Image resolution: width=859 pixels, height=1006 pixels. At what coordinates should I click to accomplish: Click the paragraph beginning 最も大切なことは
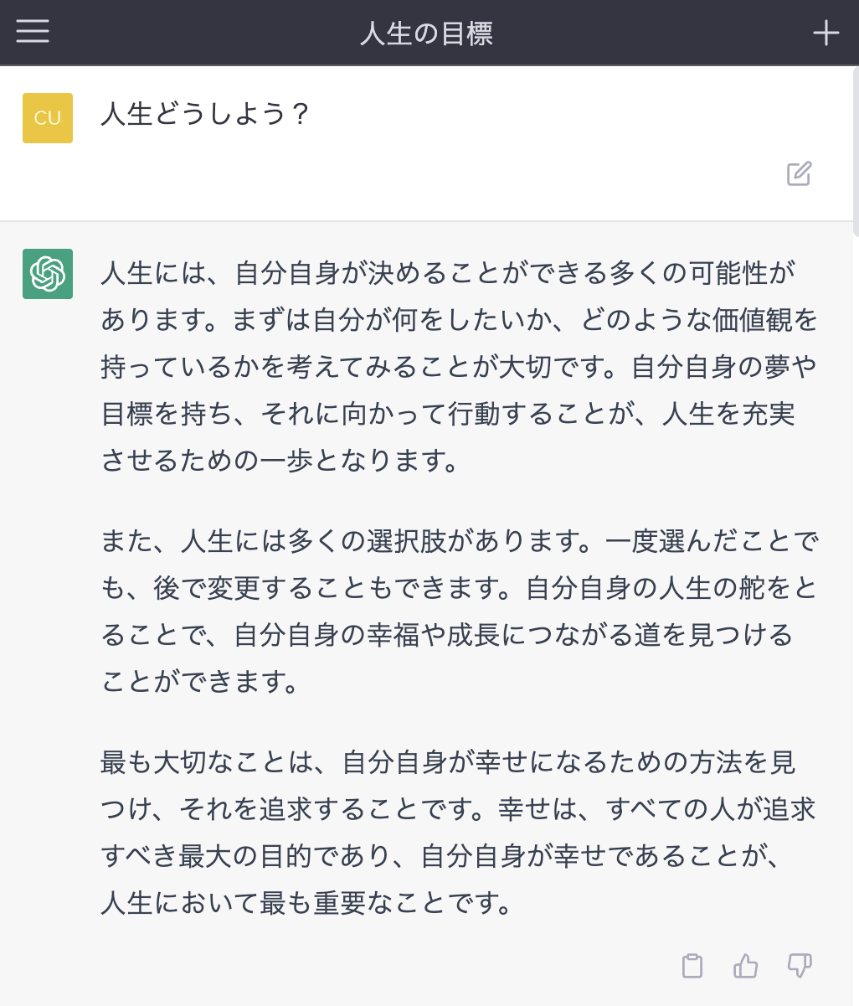[x=460, y=833]
